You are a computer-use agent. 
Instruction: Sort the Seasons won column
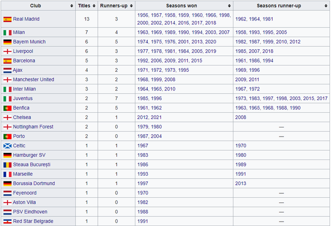coord(229,6)
